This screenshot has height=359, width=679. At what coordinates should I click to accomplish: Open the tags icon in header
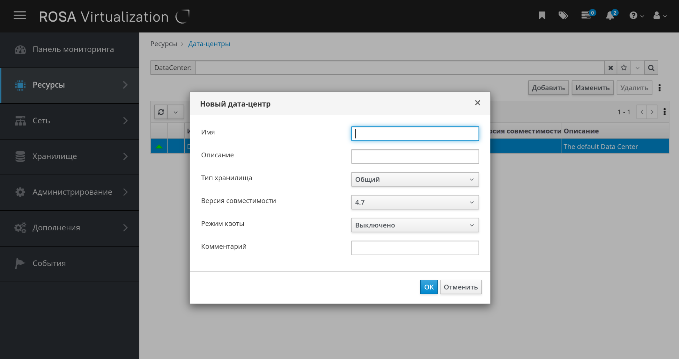(563, 16)
